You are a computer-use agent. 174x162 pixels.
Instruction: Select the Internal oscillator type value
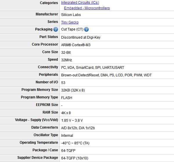[67, 136]
